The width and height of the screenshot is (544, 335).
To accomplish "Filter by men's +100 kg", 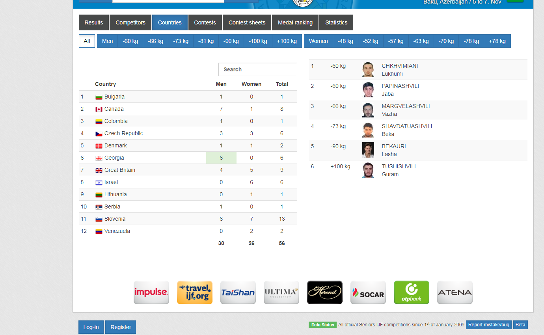I will 287,41.
